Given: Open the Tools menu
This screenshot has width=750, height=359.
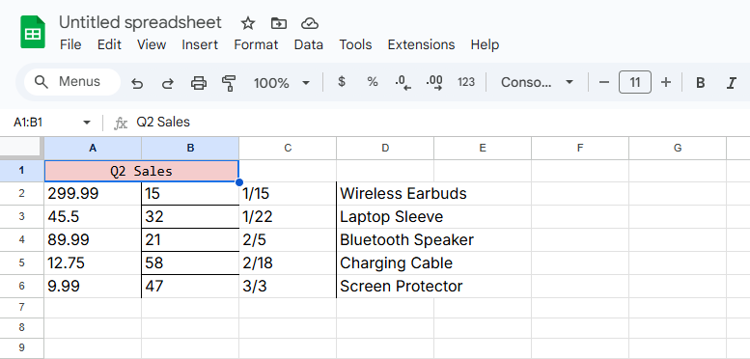Looking at the screenshot, I should tap(355, 45).
